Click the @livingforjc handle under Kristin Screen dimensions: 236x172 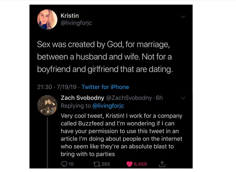(76, 23)
